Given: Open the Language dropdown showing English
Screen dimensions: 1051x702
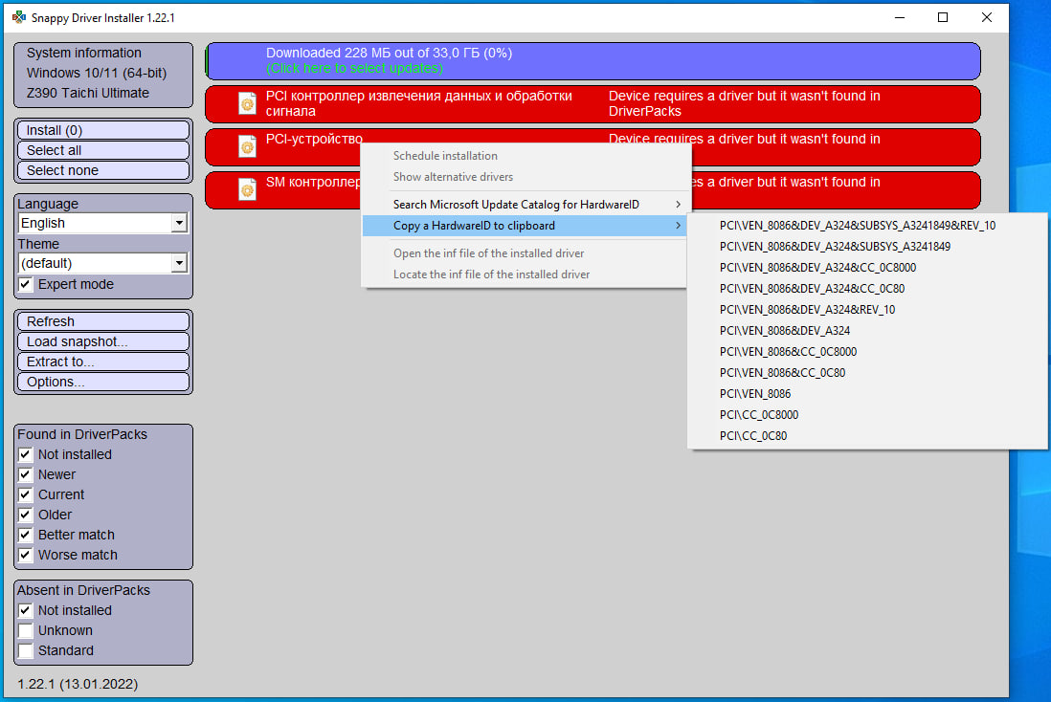Looking at the screenshot, I should pyautogui.click(x=102, y=223).
